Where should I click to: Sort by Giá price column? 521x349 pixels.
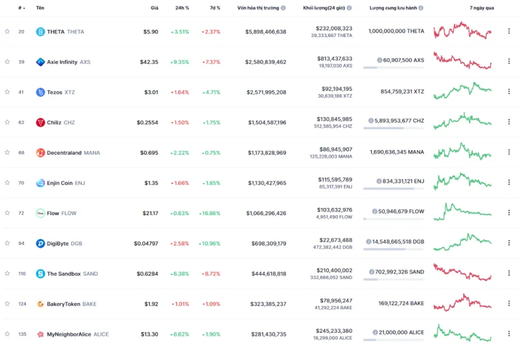click(154, 8)
